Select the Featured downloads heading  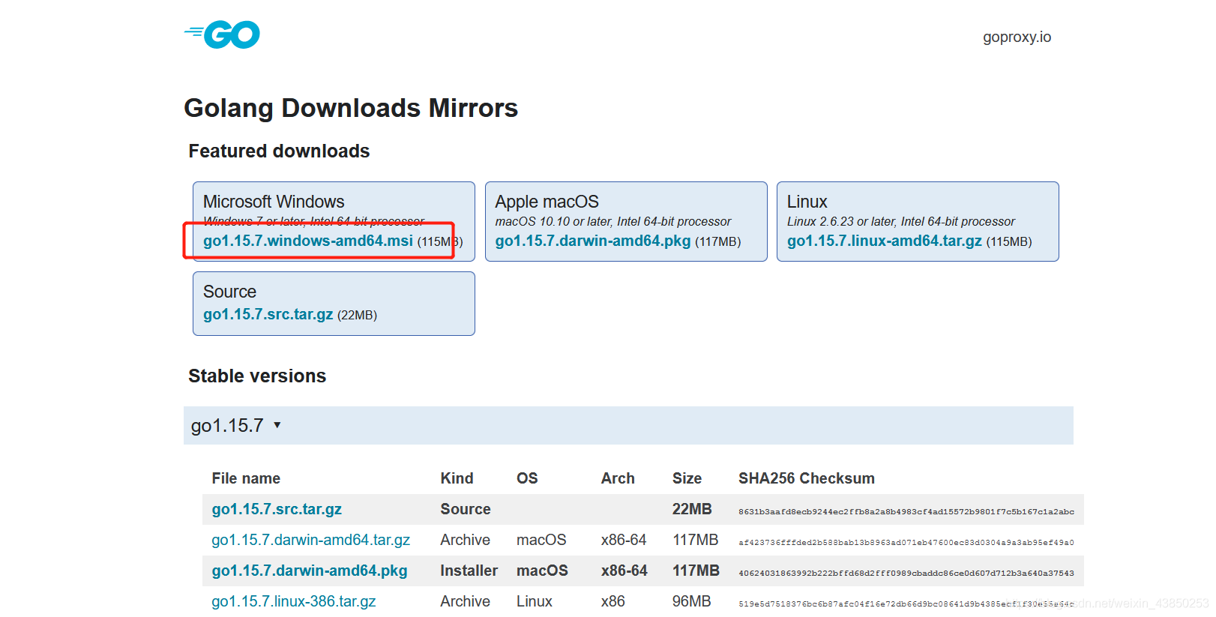point(279,151)
